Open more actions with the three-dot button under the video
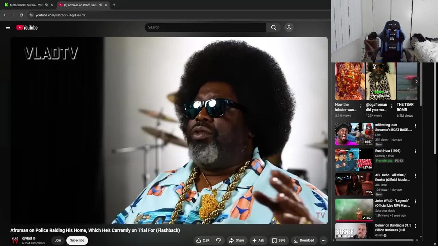The width and height of the screenshot is (438, 246). click(x=323, y=241)
